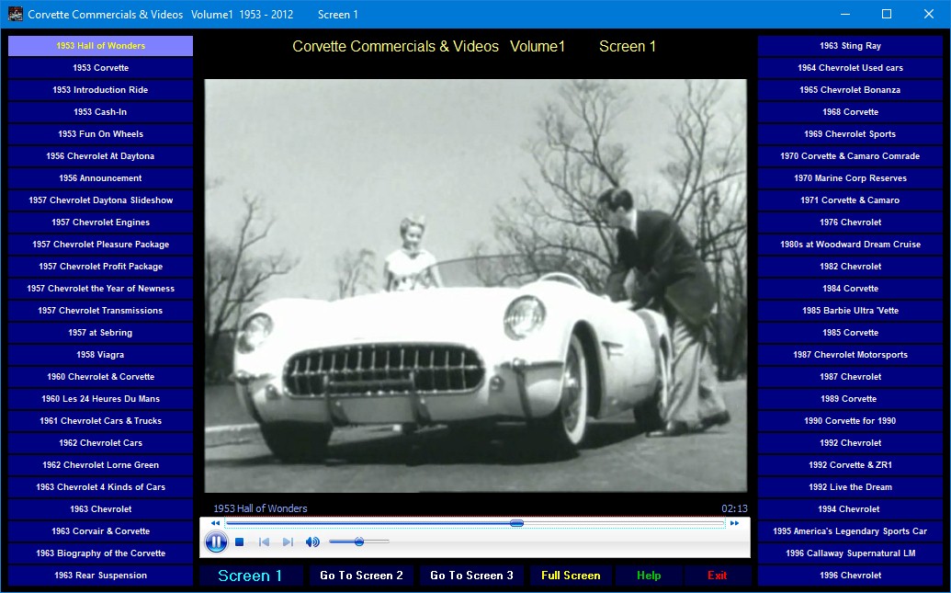Play 1996 Chevrolet
This screenshot has width=951, height=593.
[x=850, y=576]
